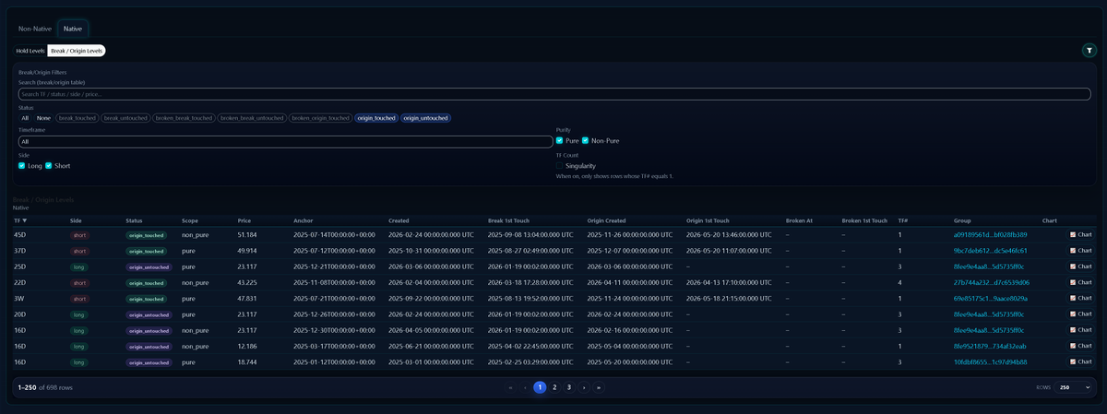This screenshot has width=1107, height=414.
Task: Toggle the Pure purity checkbox
Action: tap(560, 140)
